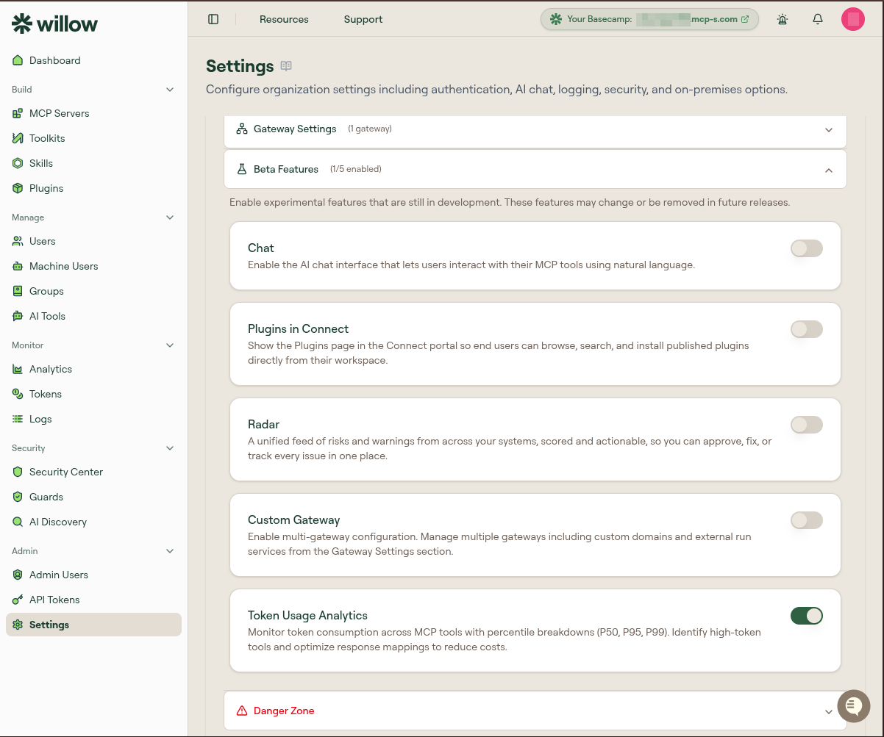Image resolution: width=884 pixels, height=737 pixels.
Task: Open the Resources menu
Action: coord(284,19)
